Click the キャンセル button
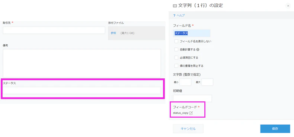The width and height of the screenshot is (294, 137). pos(188,128)
